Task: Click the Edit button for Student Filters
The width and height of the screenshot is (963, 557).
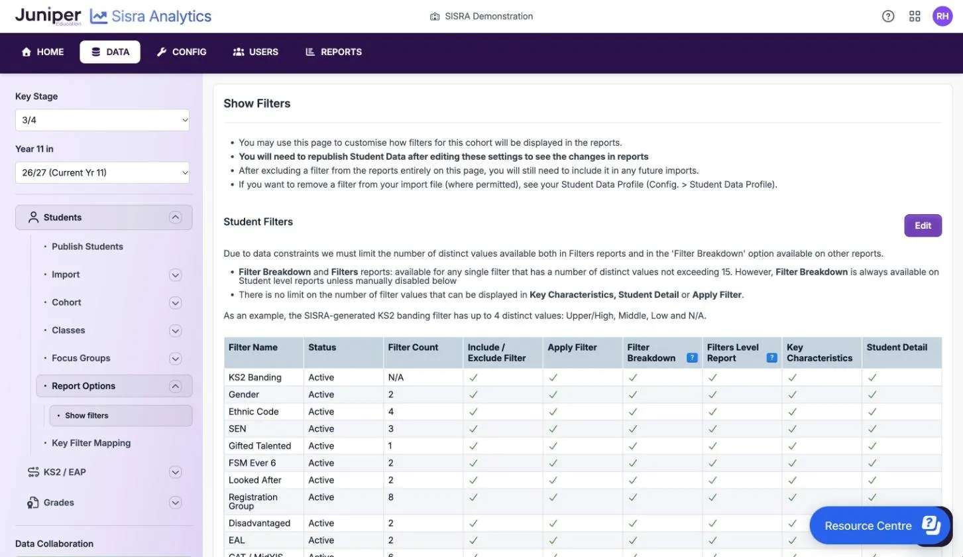Action: click(x=923, y=225)
